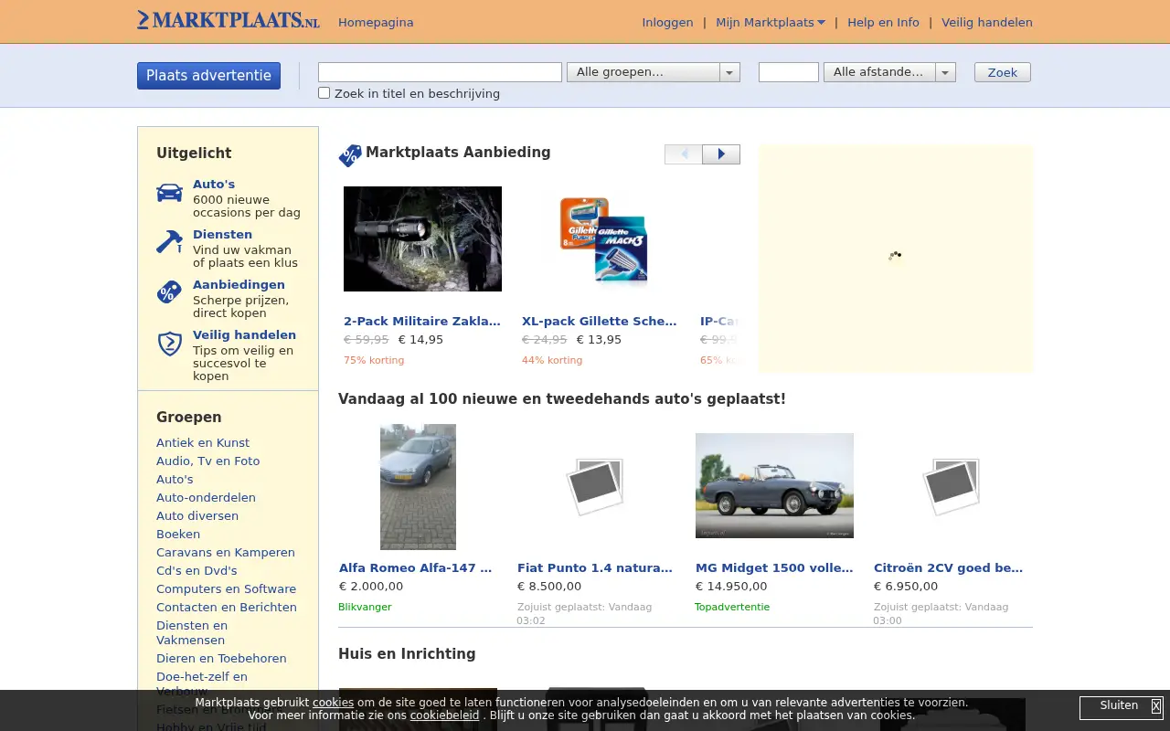Click the '€ 14,95' flashlight price

click(420, 340)
